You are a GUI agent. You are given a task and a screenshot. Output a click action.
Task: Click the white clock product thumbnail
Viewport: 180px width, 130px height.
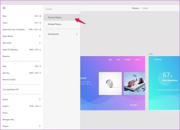click(x=110, y=83)
